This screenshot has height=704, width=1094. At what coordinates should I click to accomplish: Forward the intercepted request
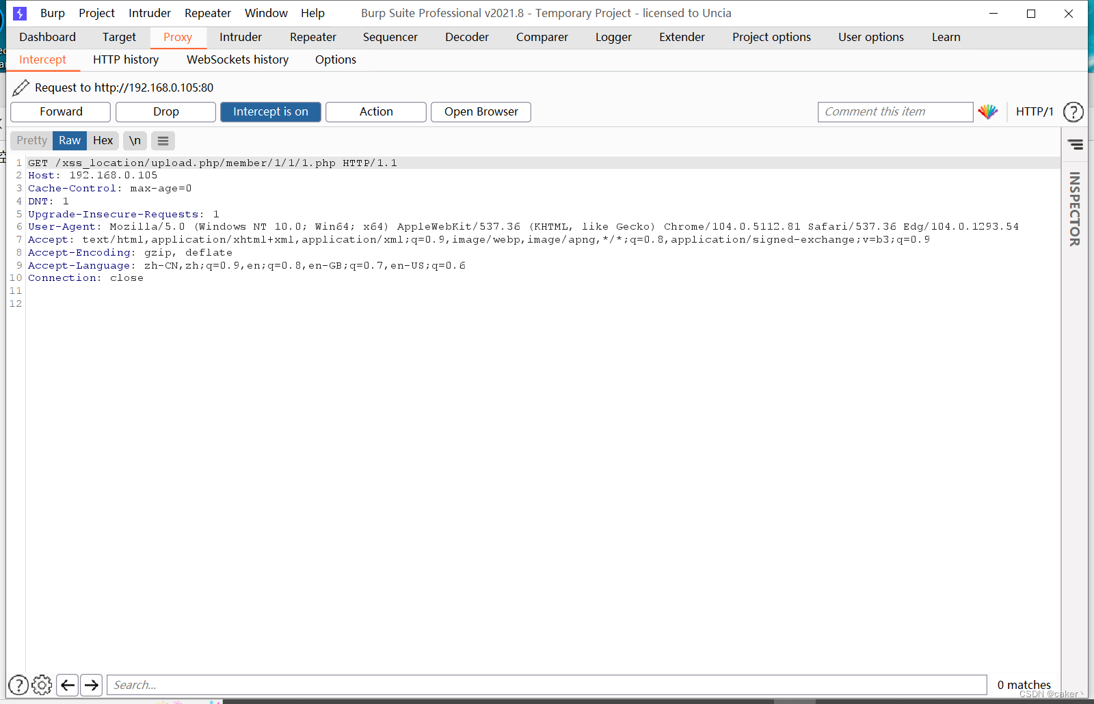[61, 112]
